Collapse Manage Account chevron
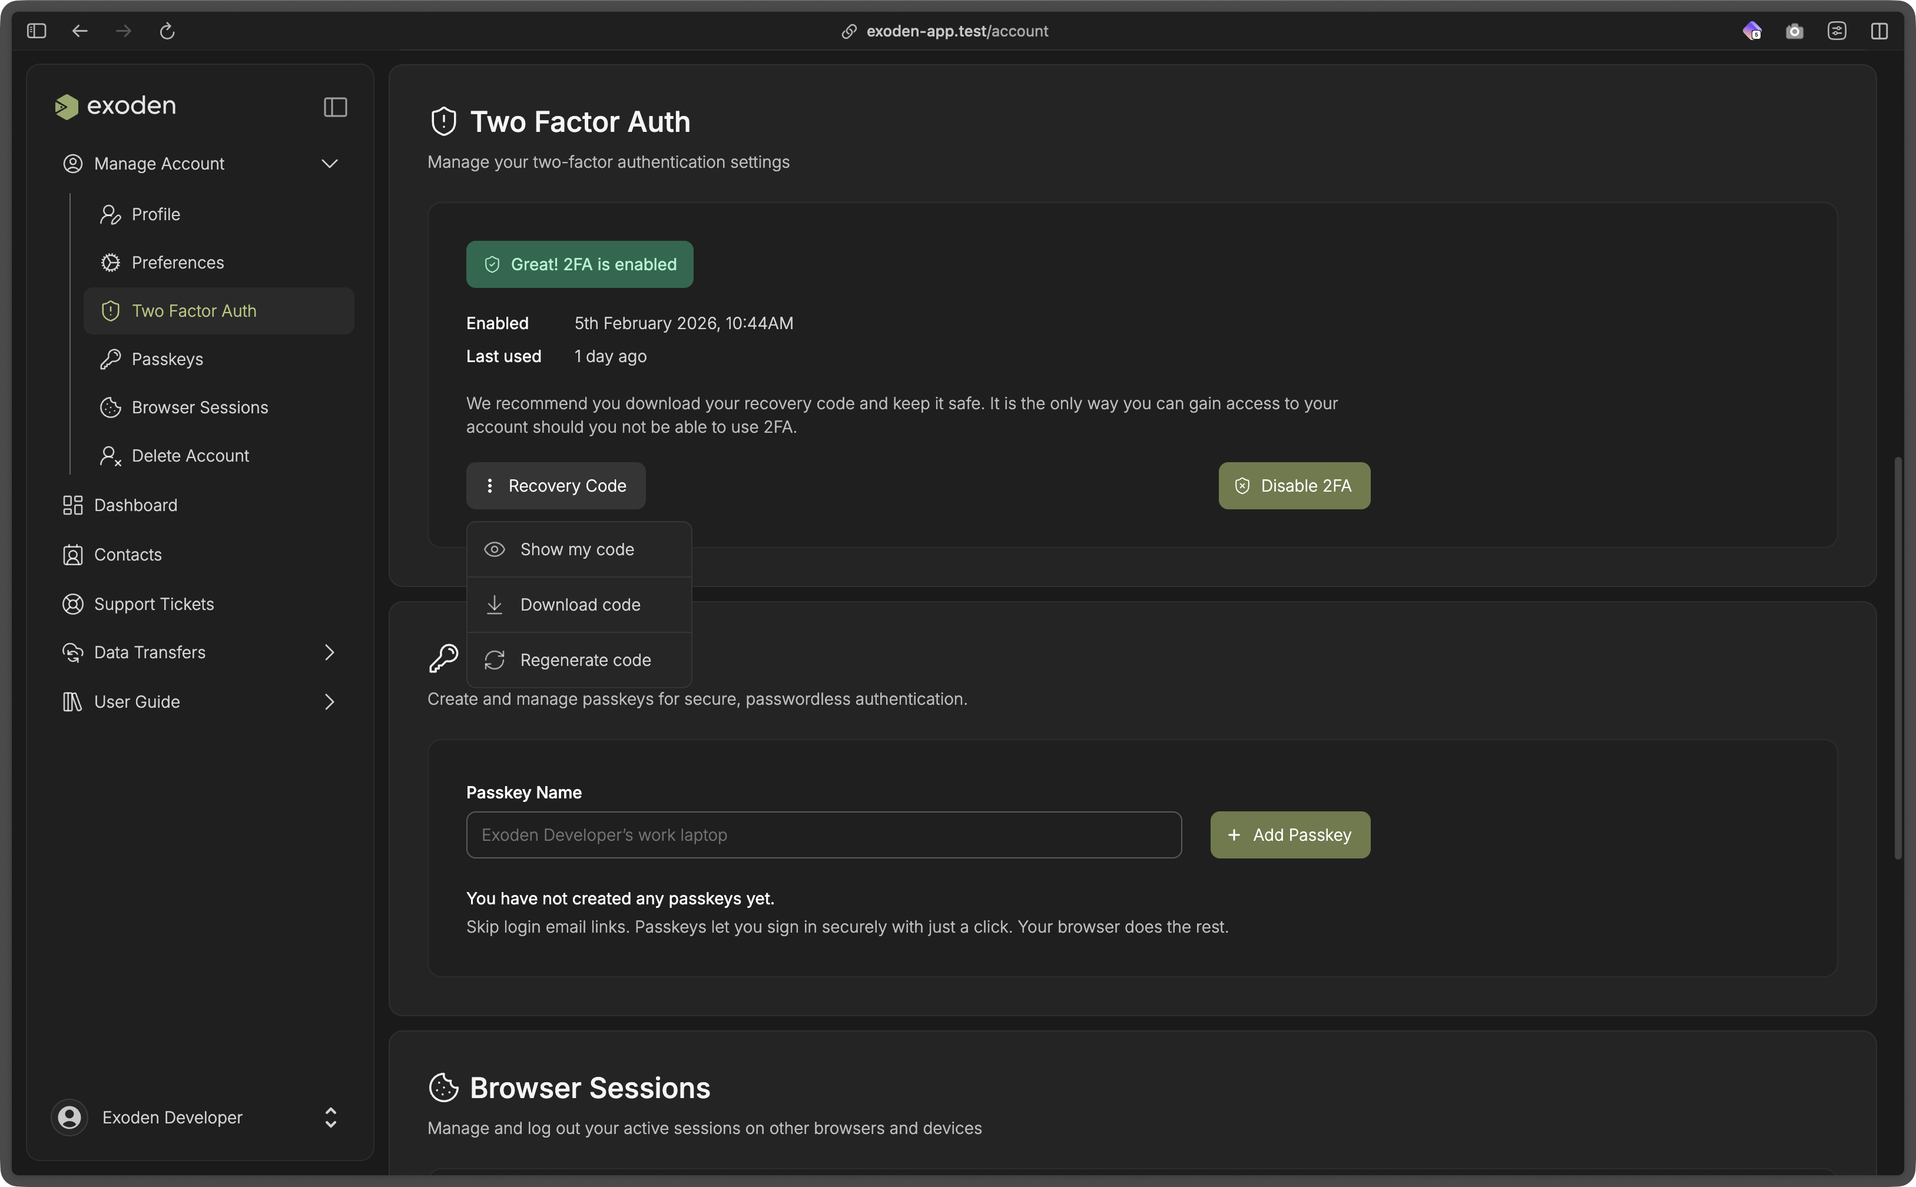Image resolution: width=1916 pixels, height=1187 pixels. [x=330, y=163]
